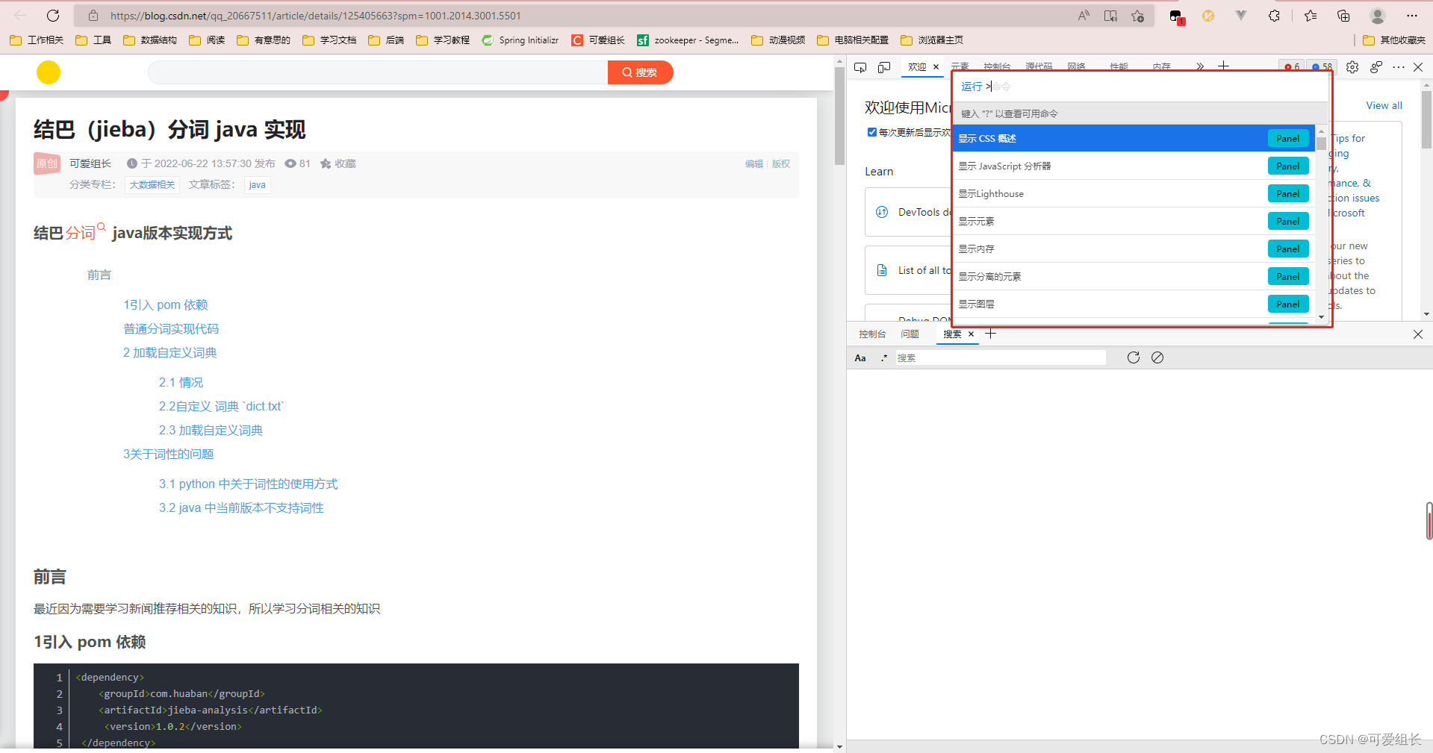Open browser Settings and more menu

[x=1411, y=15]
